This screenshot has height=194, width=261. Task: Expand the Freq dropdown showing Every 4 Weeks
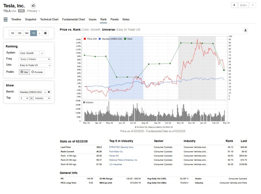click(35, 59)
